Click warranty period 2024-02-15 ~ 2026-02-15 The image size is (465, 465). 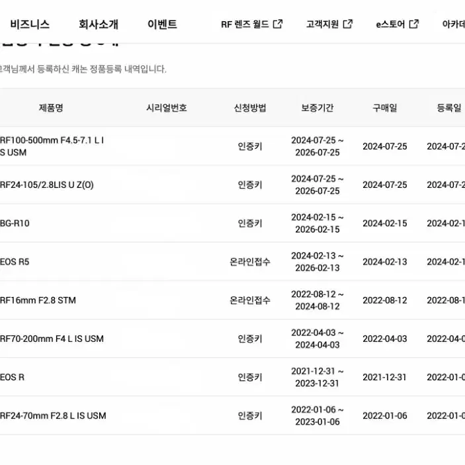pos(317,224)
